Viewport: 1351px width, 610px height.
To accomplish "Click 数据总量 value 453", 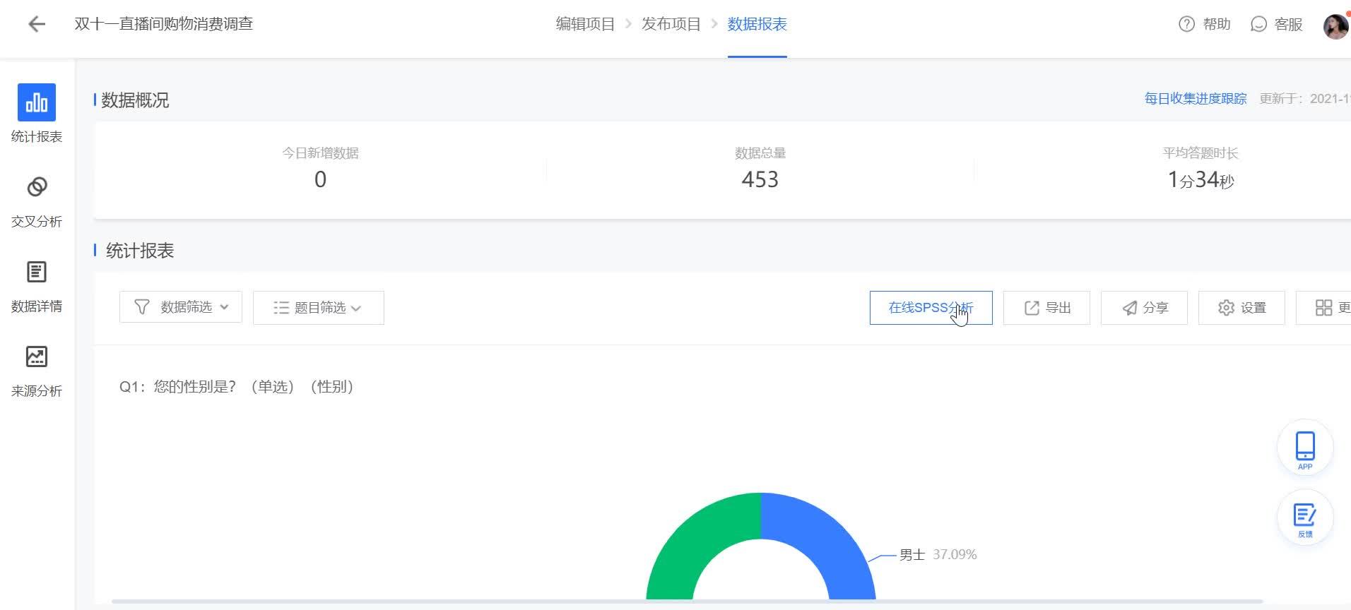I will 760,179.
